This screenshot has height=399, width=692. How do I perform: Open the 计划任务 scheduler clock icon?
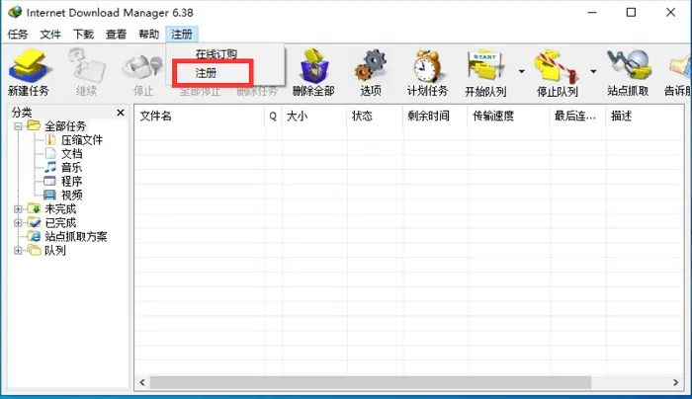(x=427, y=66)
